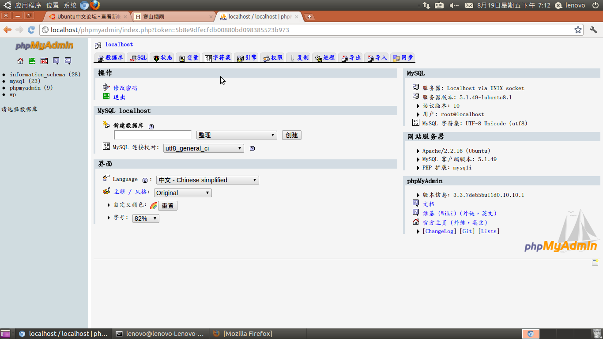Screen dimensions: 603x339
Task: Open the font size 82% dropdown
Action: point(146,218)
